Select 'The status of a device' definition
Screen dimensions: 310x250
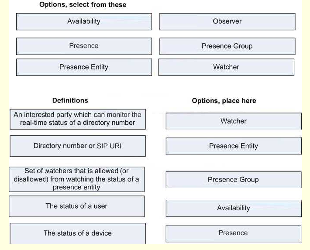[78, 233]
